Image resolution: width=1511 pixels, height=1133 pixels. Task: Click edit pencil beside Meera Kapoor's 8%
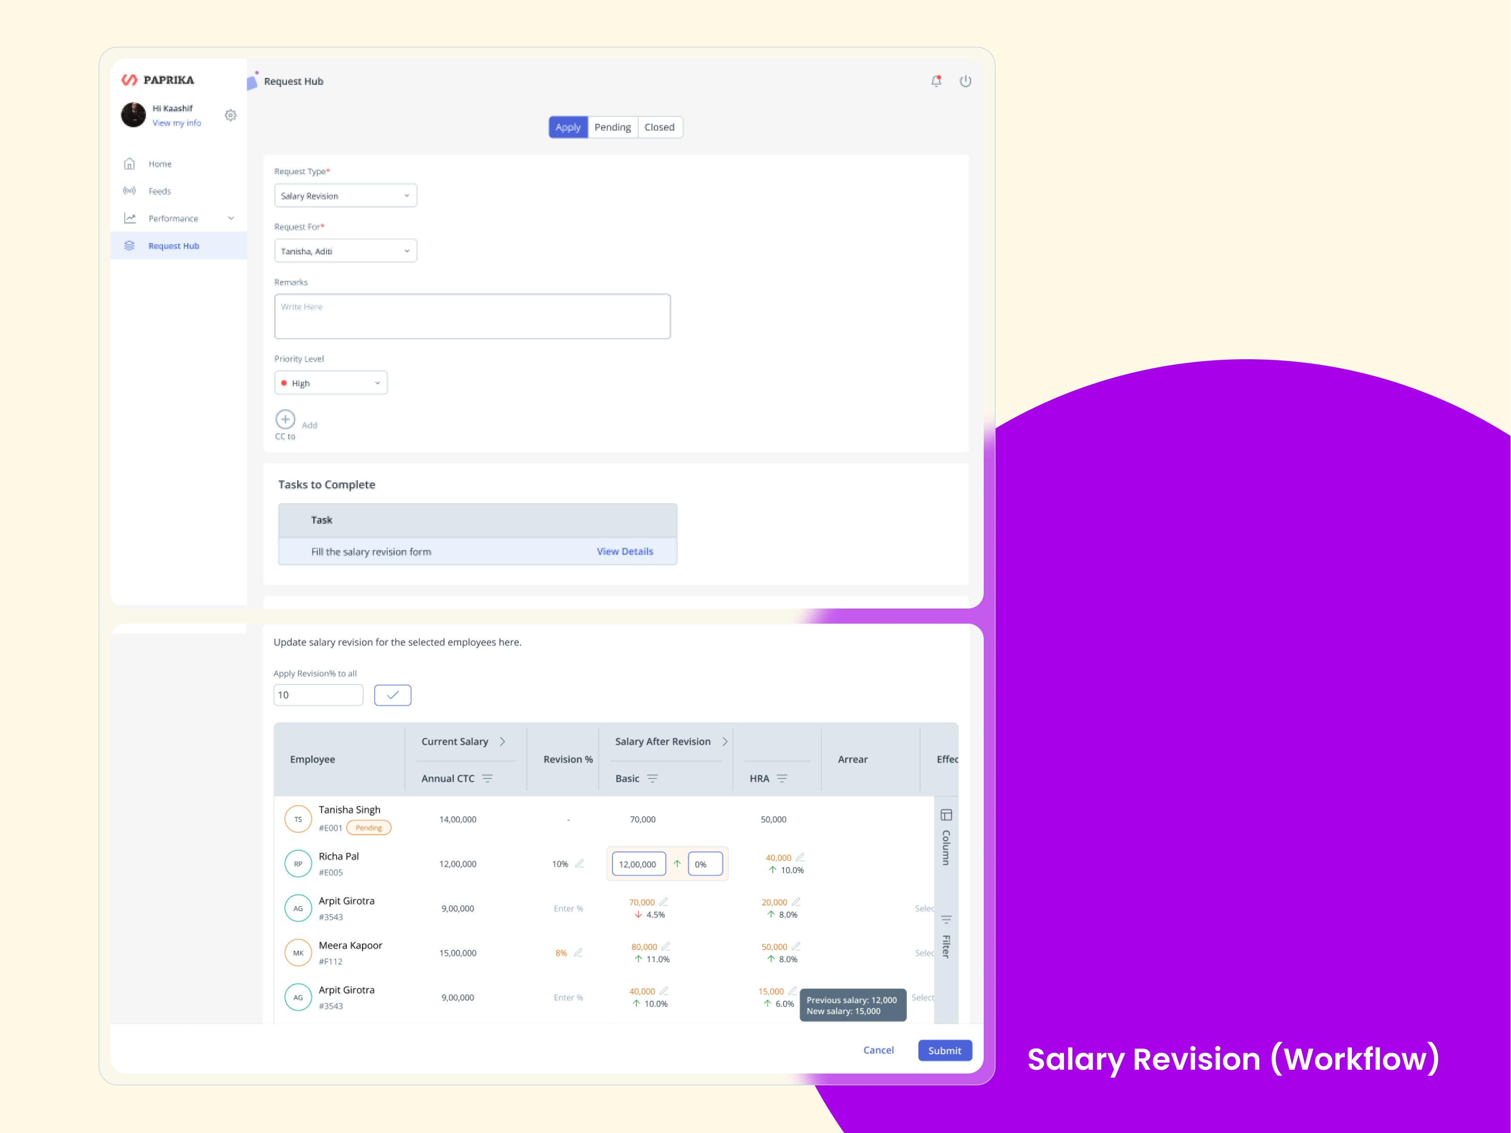pyautogui.click(x=578, y=953)
